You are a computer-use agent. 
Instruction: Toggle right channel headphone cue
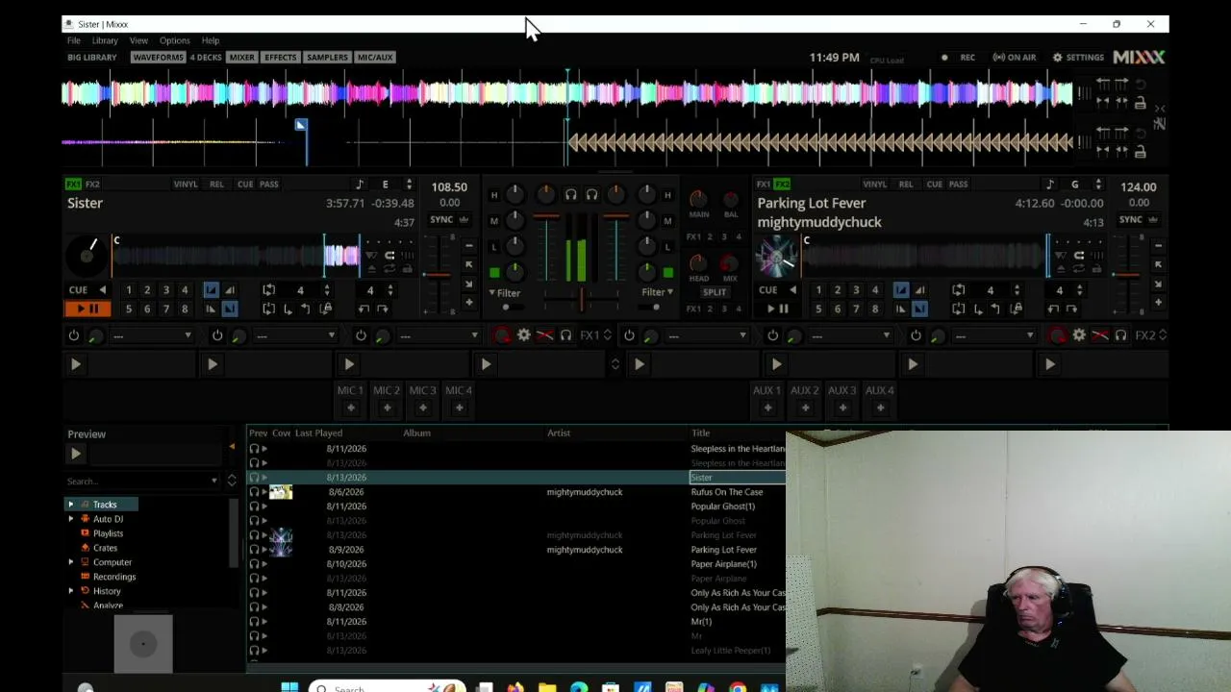tap(591, 195)
